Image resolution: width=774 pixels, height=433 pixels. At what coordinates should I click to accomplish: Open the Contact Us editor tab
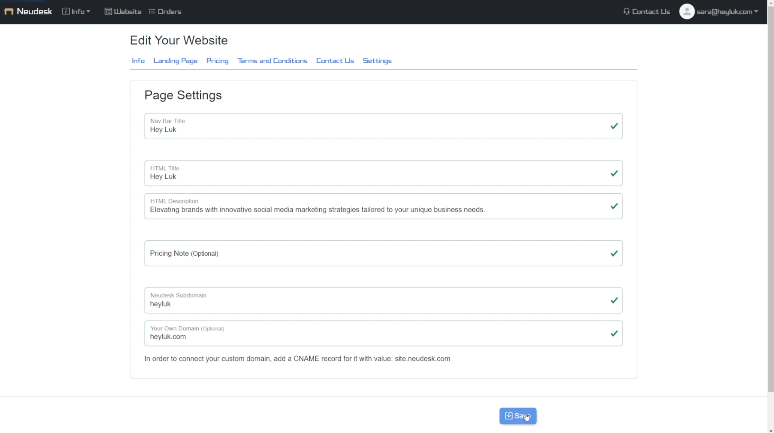(x=335, y=61)
